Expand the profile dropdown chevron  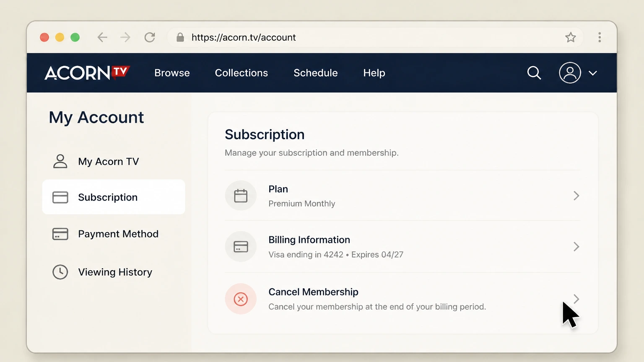point(592,73)
